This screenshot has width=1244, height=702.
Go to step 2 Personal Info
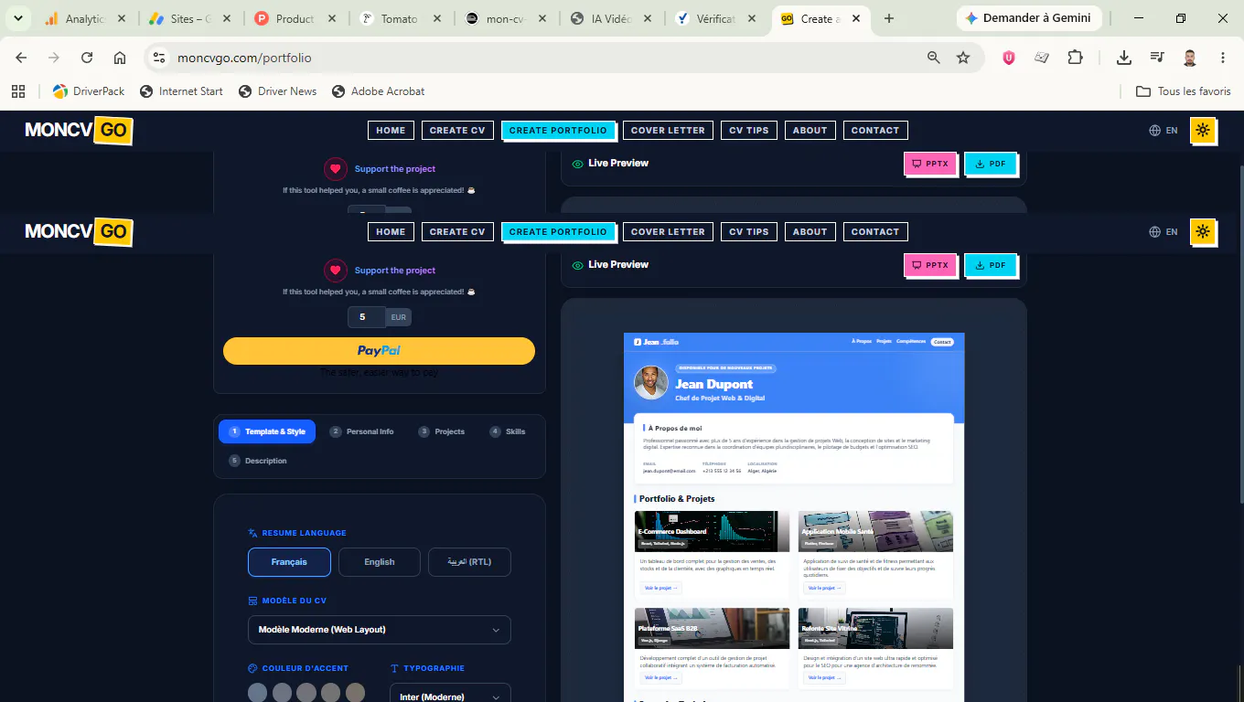[362, 431]
